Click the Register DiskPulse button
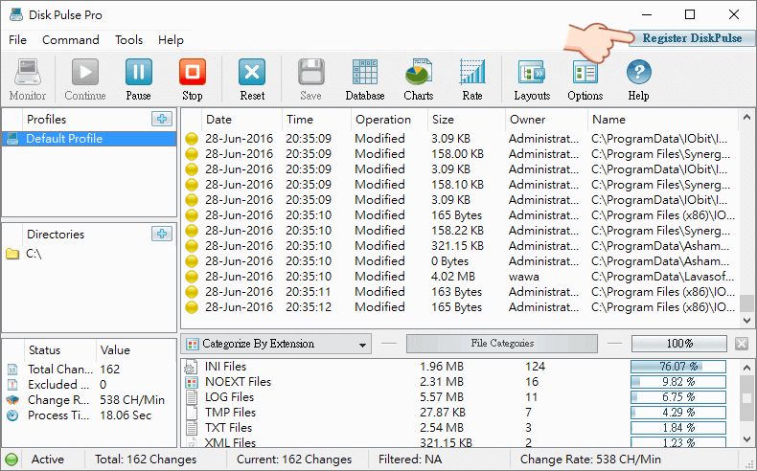The image size is (757, 471). click(x=692, y=38)
